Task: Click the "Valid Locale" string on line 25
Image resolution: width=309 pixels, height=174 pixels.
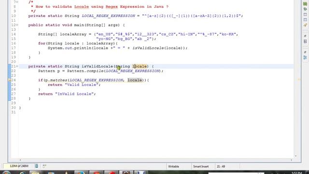Action: (82, 85)
